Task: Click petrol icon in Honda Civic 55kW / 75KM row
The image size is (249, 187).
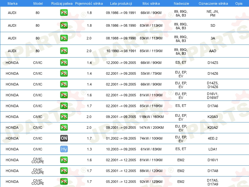Action: point(64,73)
